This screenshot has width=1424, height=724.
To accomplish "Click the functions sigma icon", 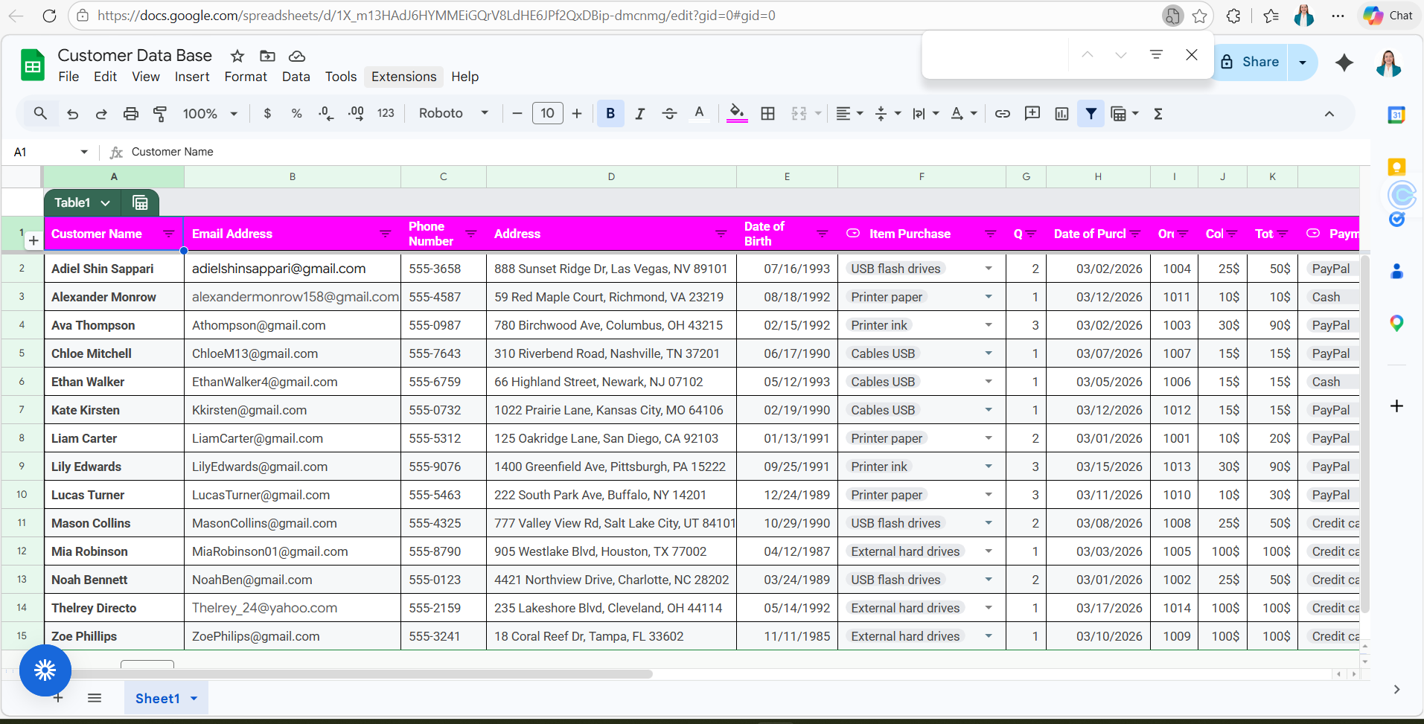I will (x=1158, y=114).
